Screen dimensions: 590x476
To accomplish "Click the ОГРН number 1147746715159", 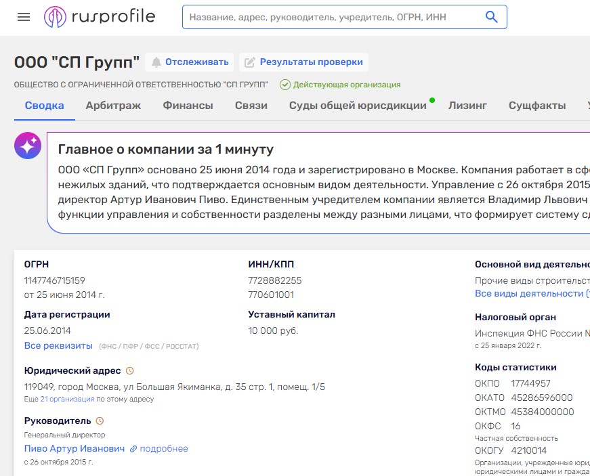I will (55, 280).
